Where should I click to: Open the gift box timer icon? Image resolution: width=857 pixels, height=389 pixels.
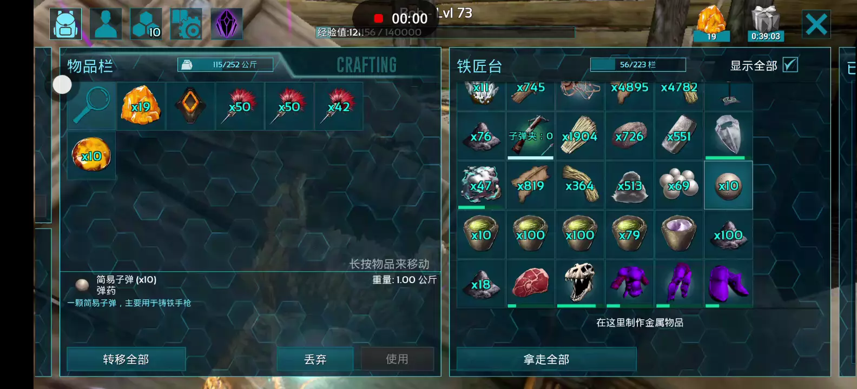(766, 24)
